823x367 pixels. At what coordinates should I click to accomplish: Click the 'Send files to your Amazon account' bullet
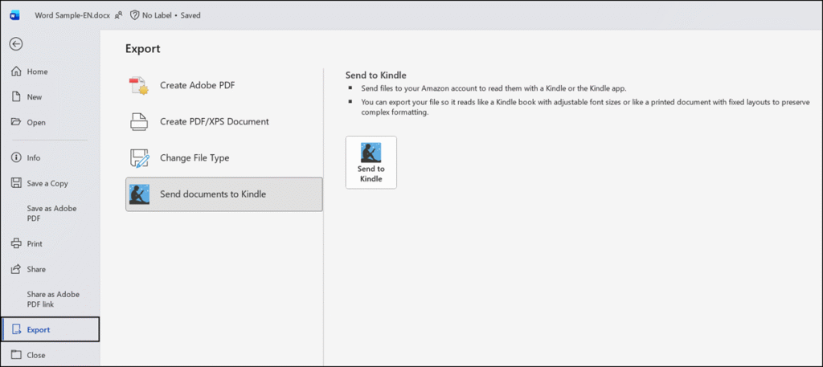(493, 88)
